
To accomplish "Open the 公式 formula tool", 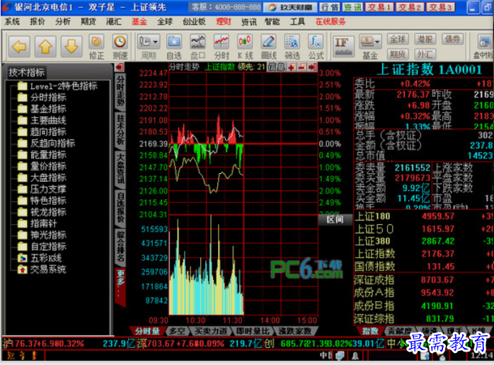I will coord(316,46).
